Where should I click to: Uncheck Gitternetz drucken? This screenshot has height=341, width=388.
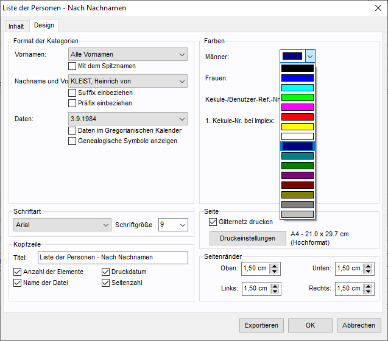213,222
